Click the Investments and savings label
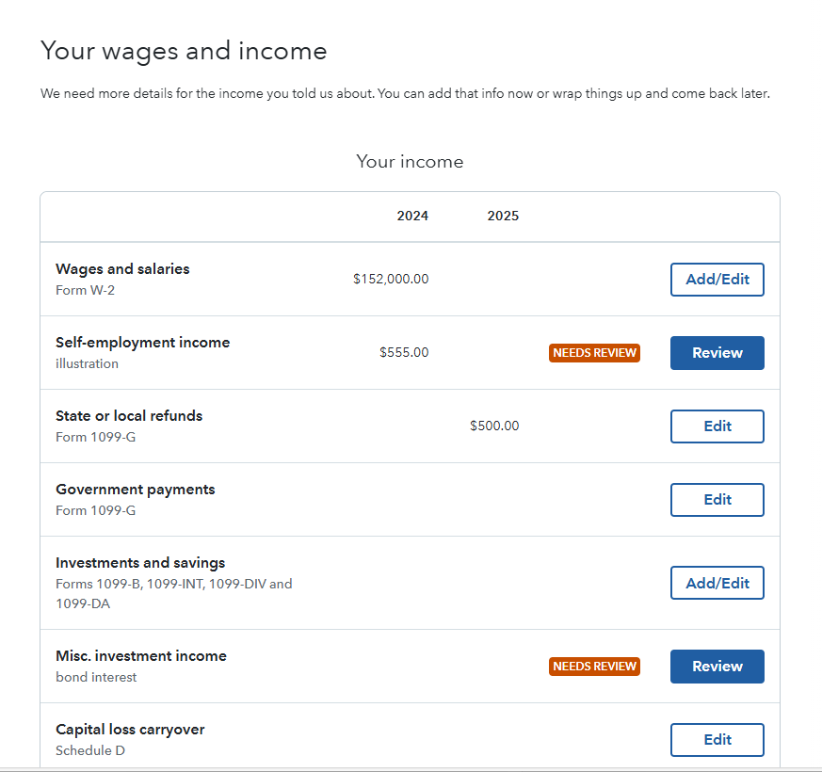Image resolution: width=822 pixels, height=772 pixels. click(x=140, y=563)
